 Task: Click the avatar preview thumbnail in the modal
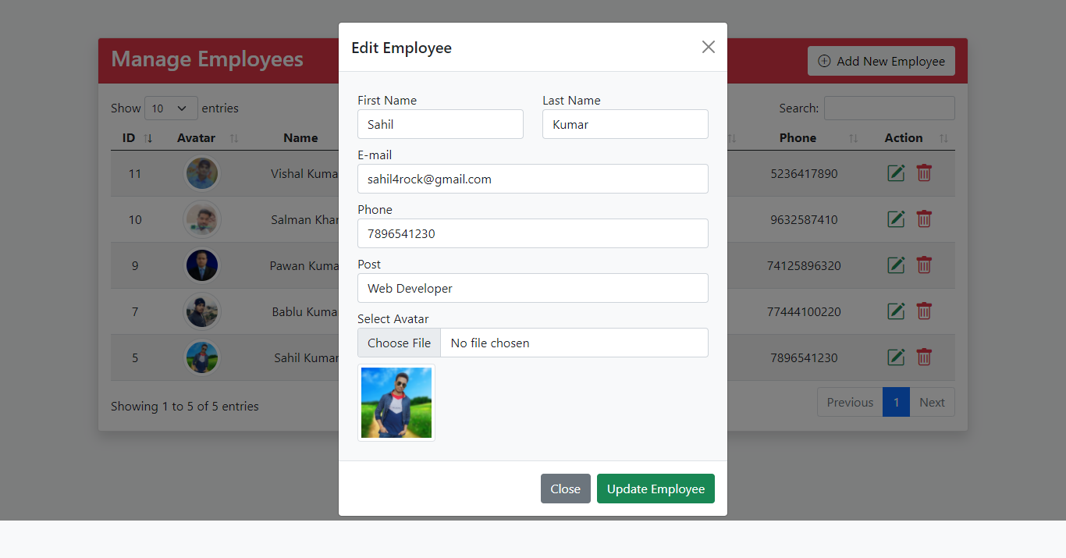396,402
